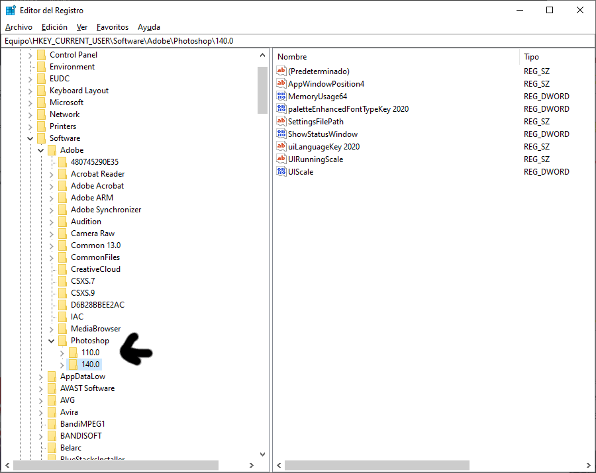Viewport: 596px width, 473px height.
Task: Click the Photoshop folder icon
Action: [x=63, y=341]
